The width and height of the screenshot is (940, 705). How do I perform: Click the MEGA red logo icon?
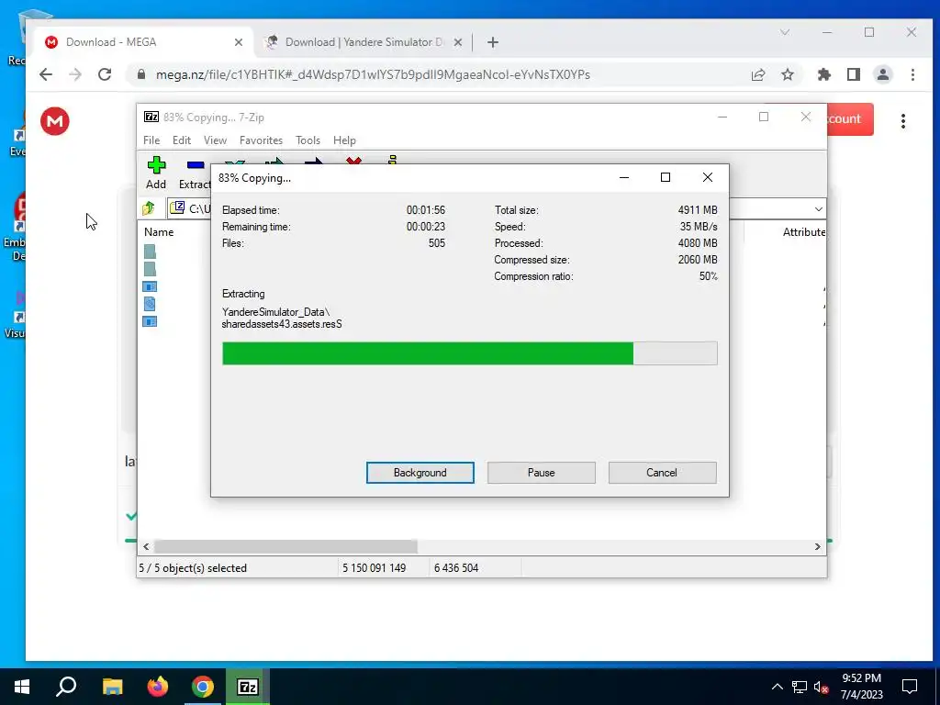pos(54,121)
